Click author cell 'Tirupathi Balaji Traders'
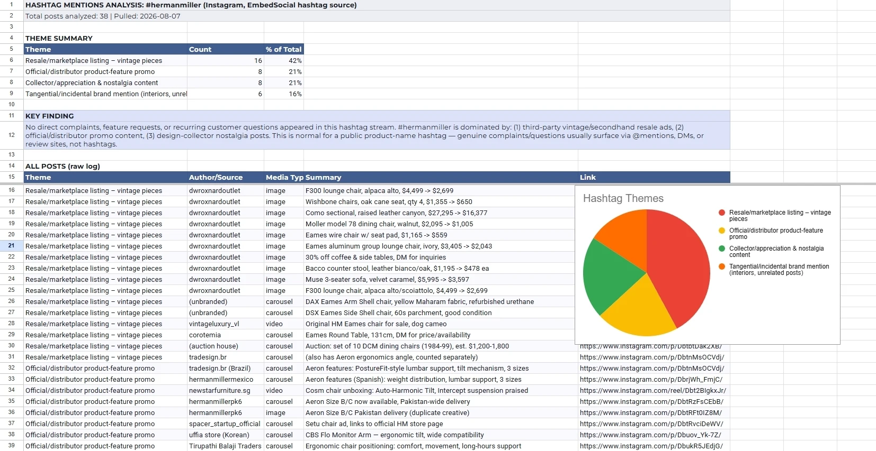Viewport: 876px width, 451px height. pyautogui.click(x=225, y=446)
